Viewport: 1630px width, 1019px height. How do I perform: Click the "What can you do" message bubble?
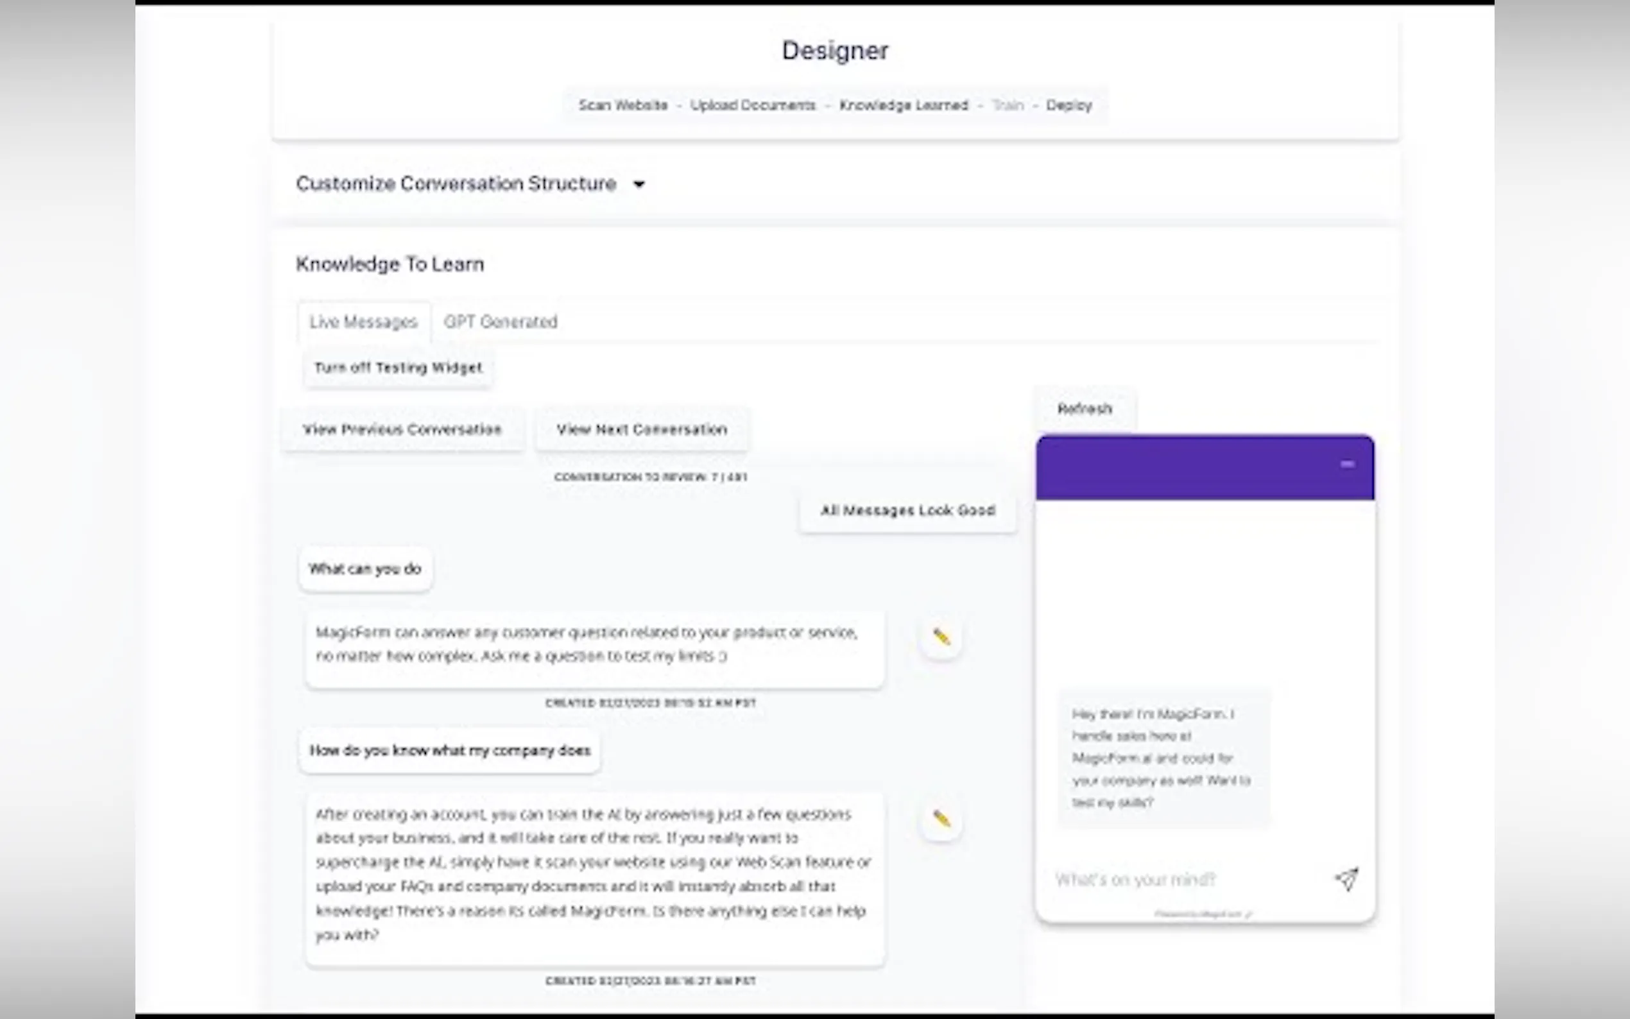(365, 569)
